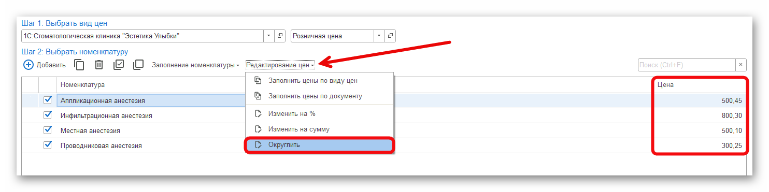This screenshot has height=192, width=769.
Task: Select Изменить на сумму menu item
Action: click(319, 129)
